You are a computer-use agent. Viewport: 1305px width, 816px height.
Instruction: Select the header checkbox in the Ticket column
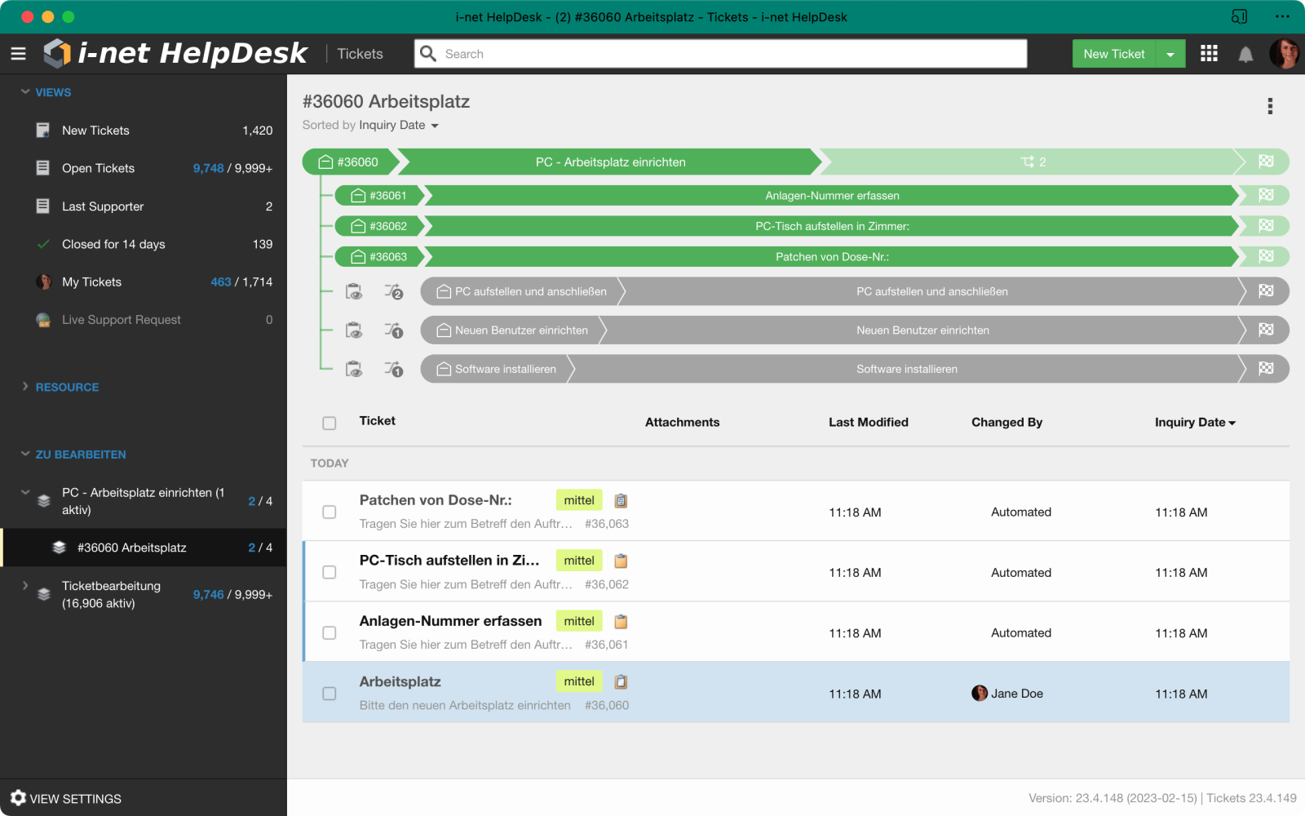(x=330, y=423)
